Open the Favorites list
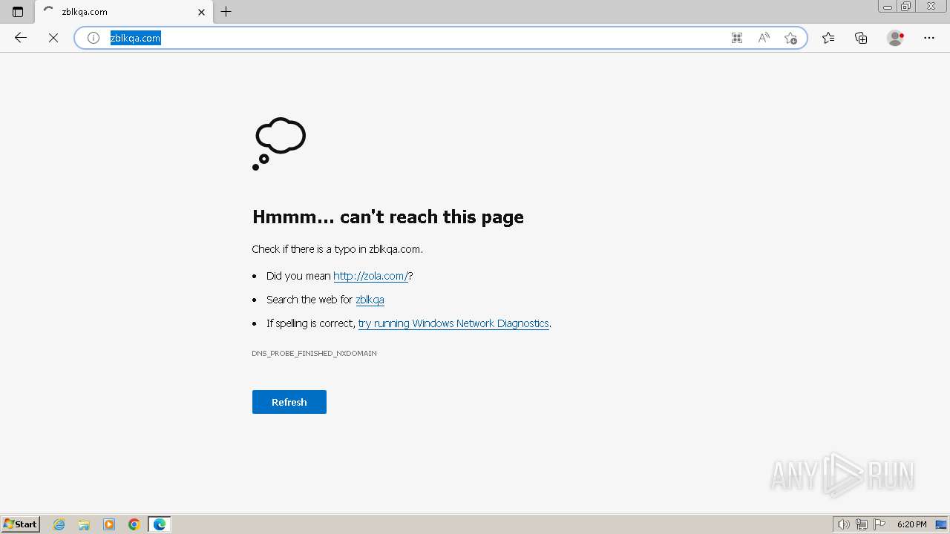This screenshot has width=950, height=534. (828, 38)
